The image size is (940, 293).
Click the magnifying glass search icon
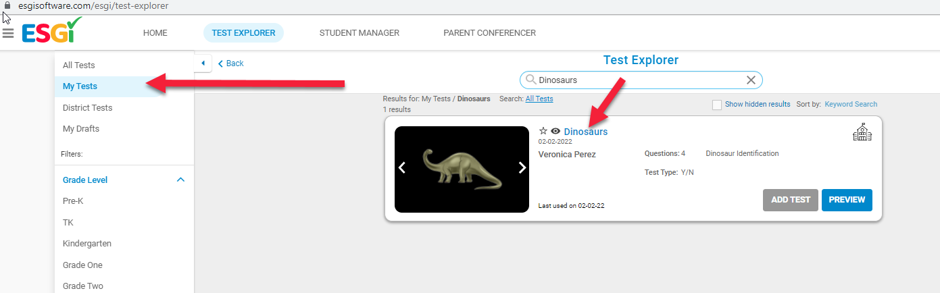pyautogui.click(x=530, y=80)
